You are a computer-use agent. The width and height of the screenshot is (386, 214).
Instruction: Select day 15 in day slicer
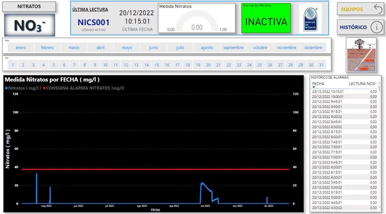click(157, 65)
